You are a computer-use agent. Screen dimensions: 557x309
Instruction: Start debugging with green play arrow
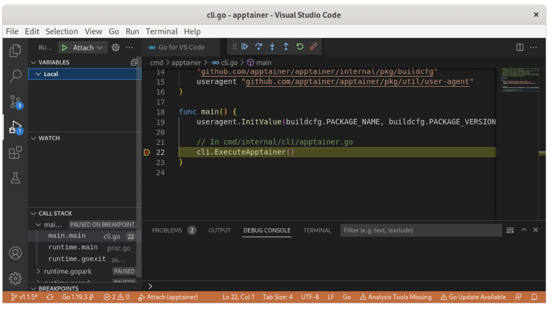point(64,48)
